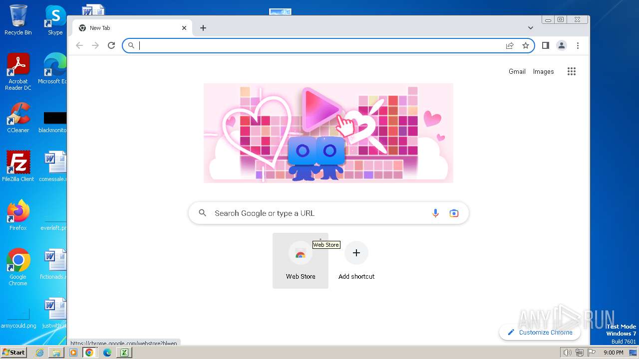Open the side panel icon
639x359 pixels.
coord(546,45)
